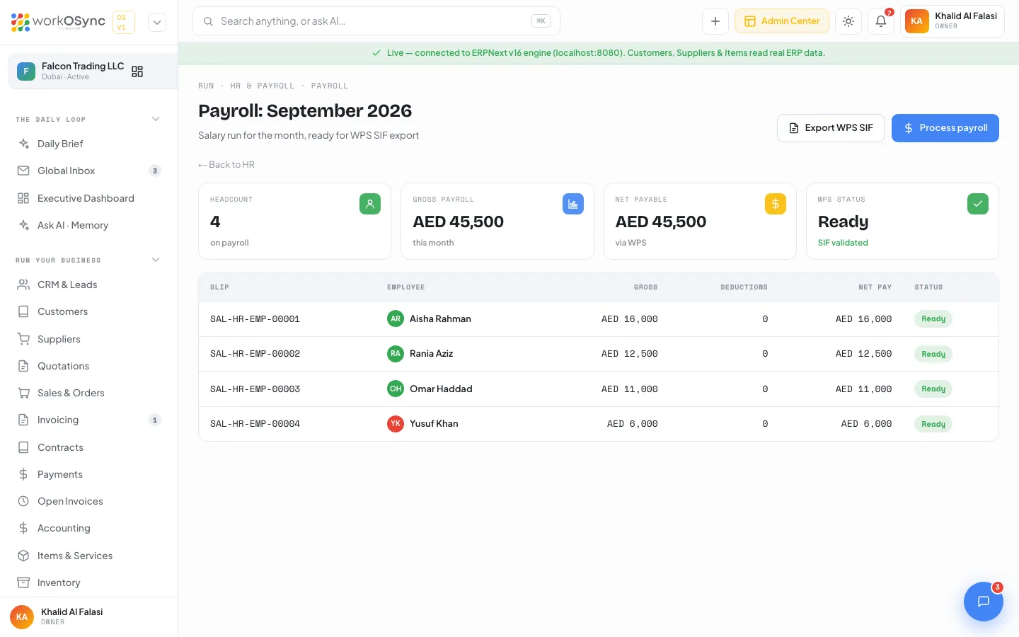Screen dimensions: 1019x637
Task: Open the chat bubble floating button
Action: pyautogui.click(x=984, y=602)
